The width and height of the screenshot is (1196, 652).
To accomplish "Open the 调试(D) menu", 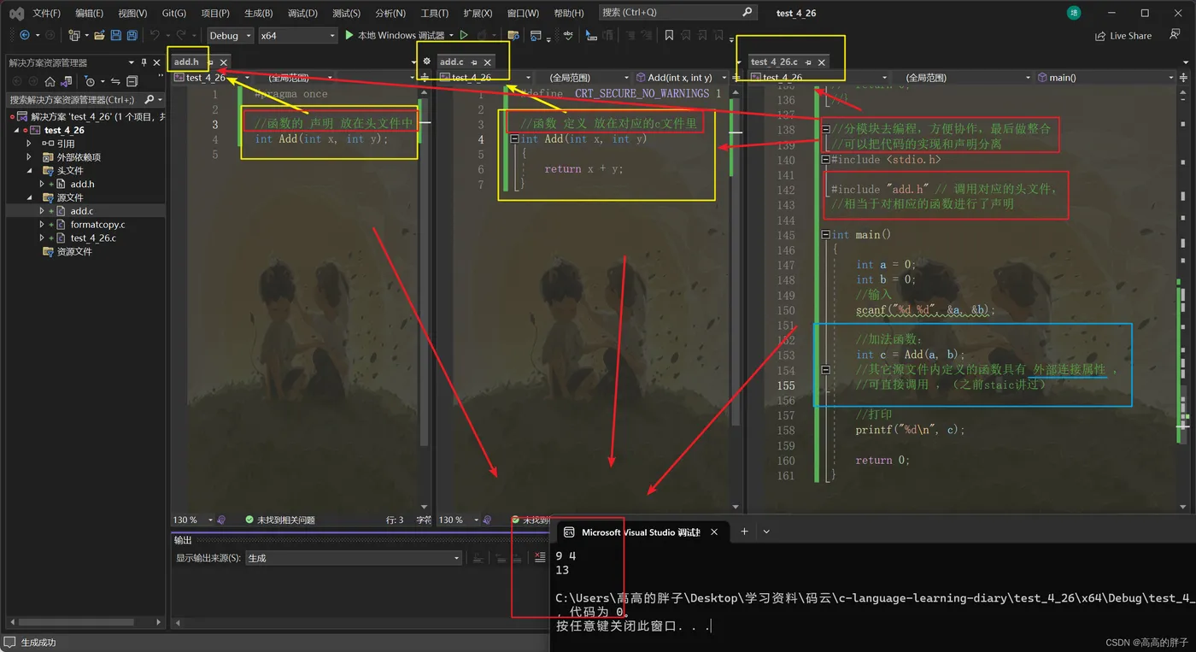I will [302, 13].
